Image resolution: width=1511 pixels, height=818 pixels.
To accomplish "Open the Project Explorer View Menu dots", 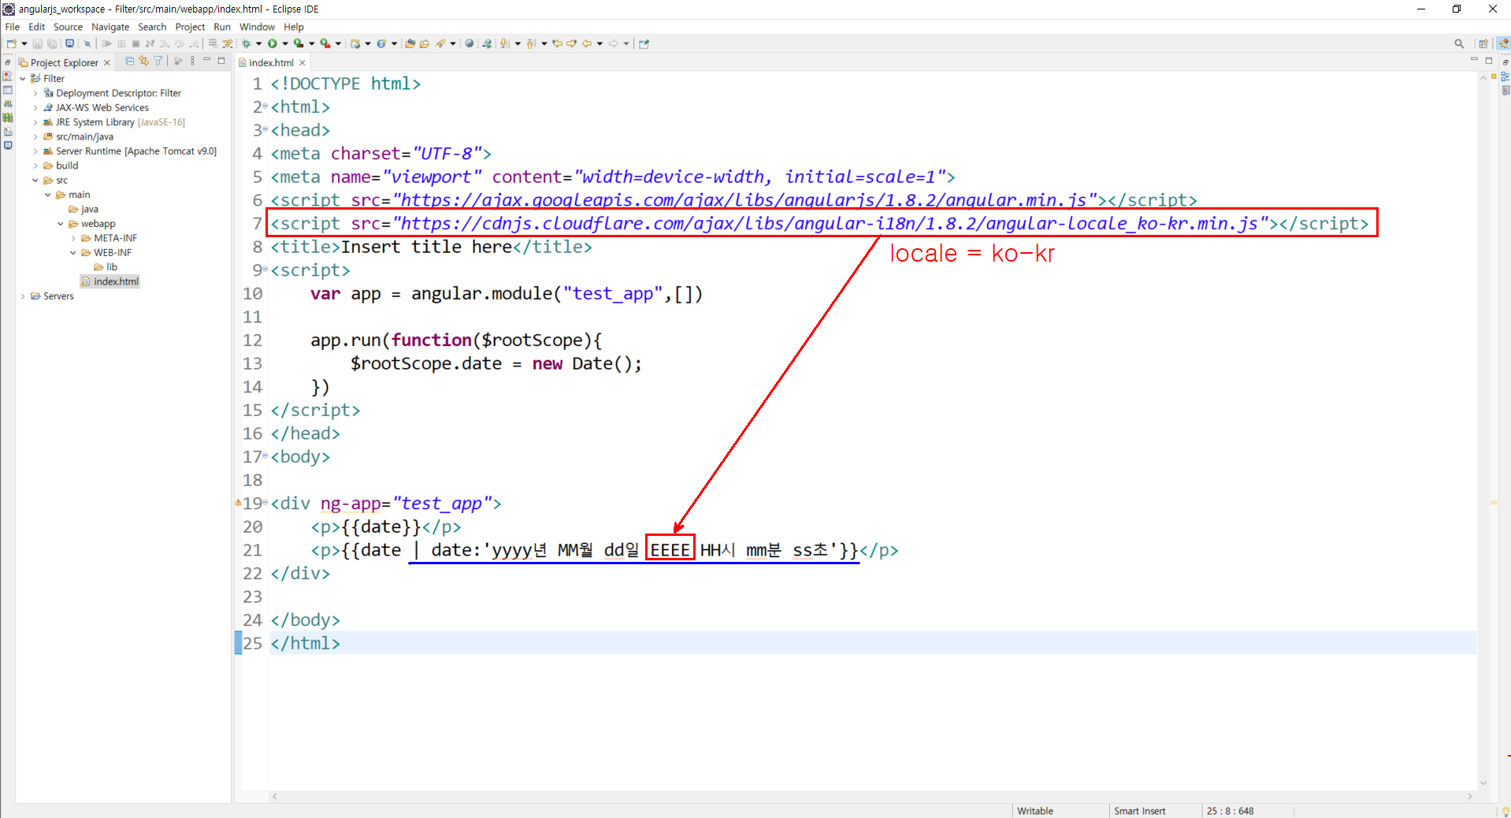I will [192, 61].
